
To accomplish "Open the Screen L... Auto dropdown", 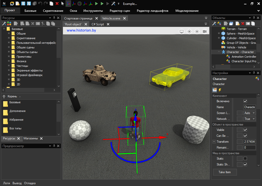I will pyautogui.click(x=249, y=113).
